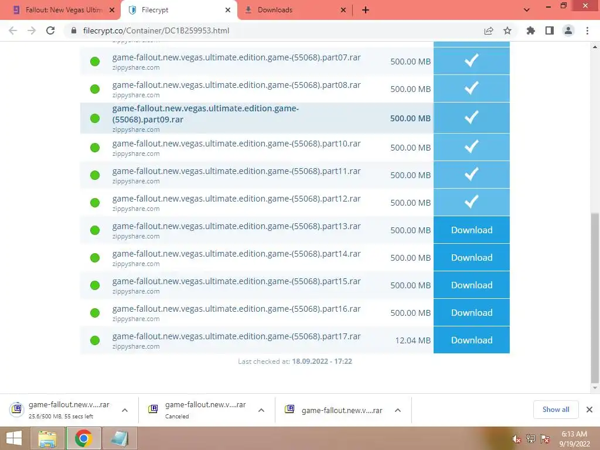Switch to Fallout: New Vegas Ultimate tab

click(x=63, y=10)
